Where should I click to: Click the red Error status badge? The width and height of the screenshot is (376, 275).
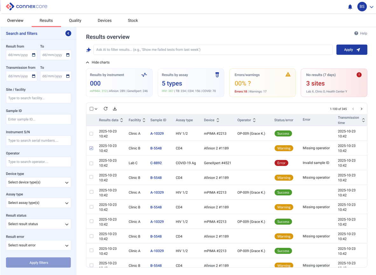click(x=281, y=163)
